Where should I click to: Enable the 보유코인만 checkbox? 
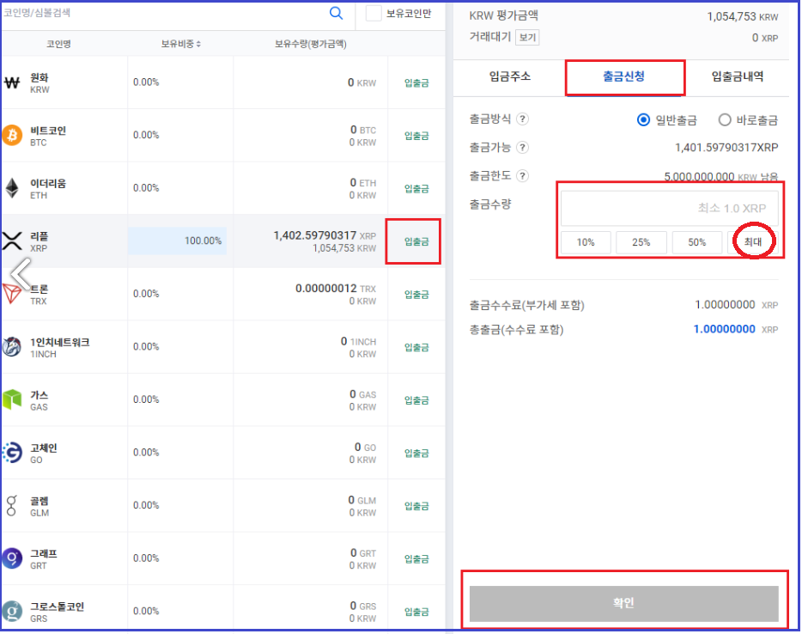[374, 14]
